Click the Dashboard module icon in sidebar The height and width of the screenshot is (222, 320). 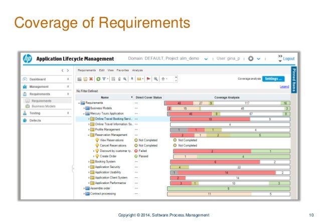(x=25, y=79)
